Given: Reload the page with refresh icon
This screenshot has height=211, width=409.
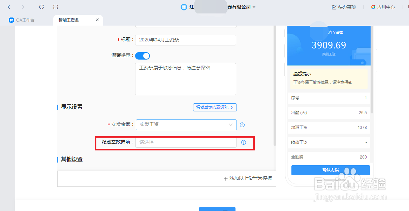Looking at the screenshot, I should click(x=41, y=7).
